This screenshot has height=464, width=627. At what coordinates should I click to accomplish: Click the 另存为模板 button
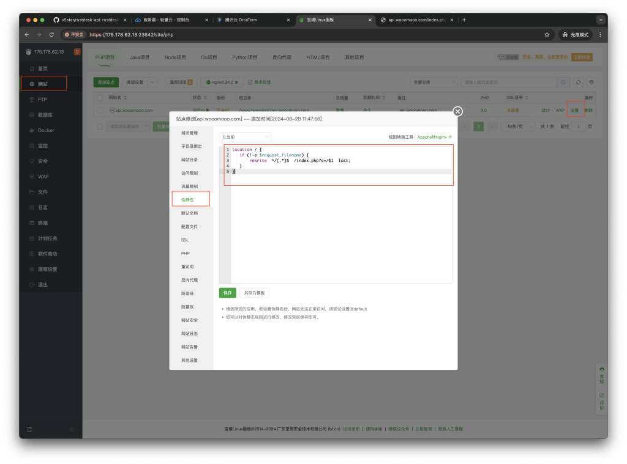(254, 293)
